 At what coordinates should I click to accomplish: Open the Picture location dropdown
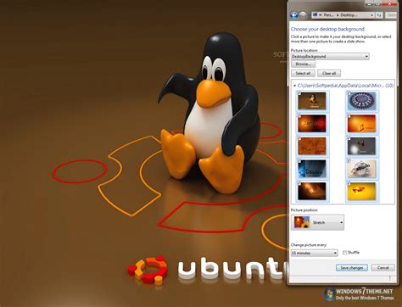coord(330,57)
